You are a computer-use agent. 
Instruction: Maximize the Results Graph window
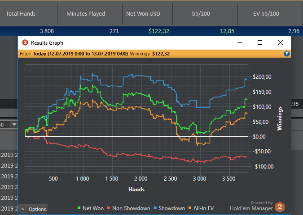[259, 43]
